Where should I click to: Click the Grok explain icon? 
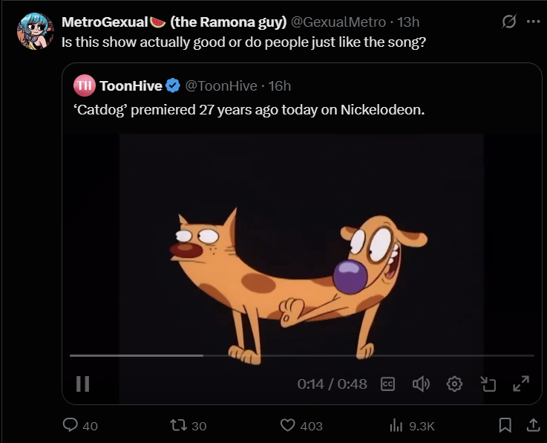[509, 22]
